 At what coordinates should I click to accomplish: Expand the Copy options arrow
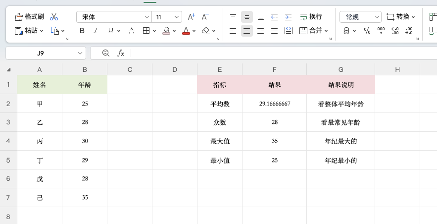(x=63, y=31)
